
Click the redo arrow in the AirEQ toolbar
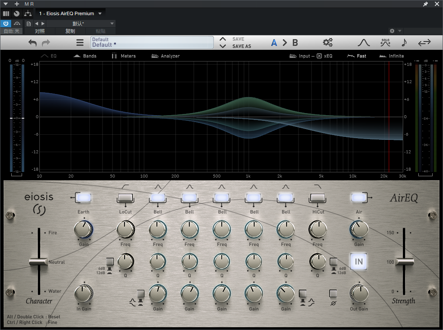pyautogui.click(x=46, y=43)
